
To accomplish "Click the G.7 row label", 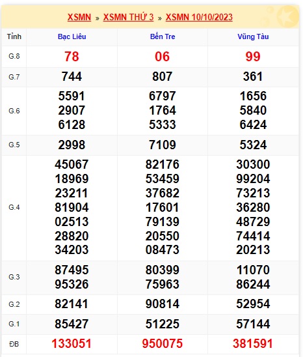I will [x=14, y=77].
